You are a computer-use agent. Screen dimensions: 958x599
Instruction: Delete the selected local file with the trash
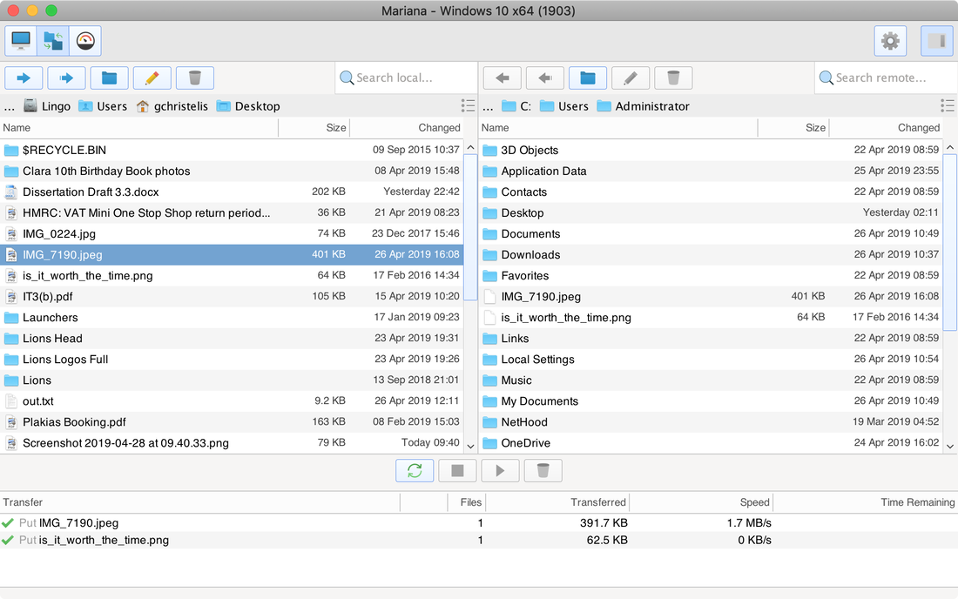(x=195, y=77)
